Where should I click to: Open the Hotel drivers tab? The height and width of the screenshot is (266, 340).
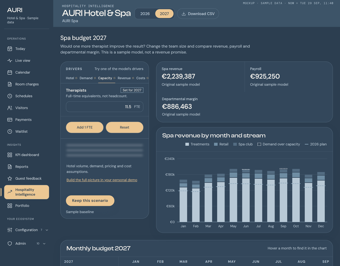(71, 78)
